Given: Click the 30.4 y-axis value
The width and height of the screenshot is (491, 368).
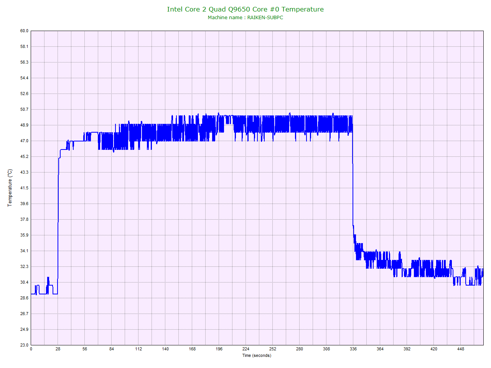Looking at the screenshot, I should coord(24,282).
